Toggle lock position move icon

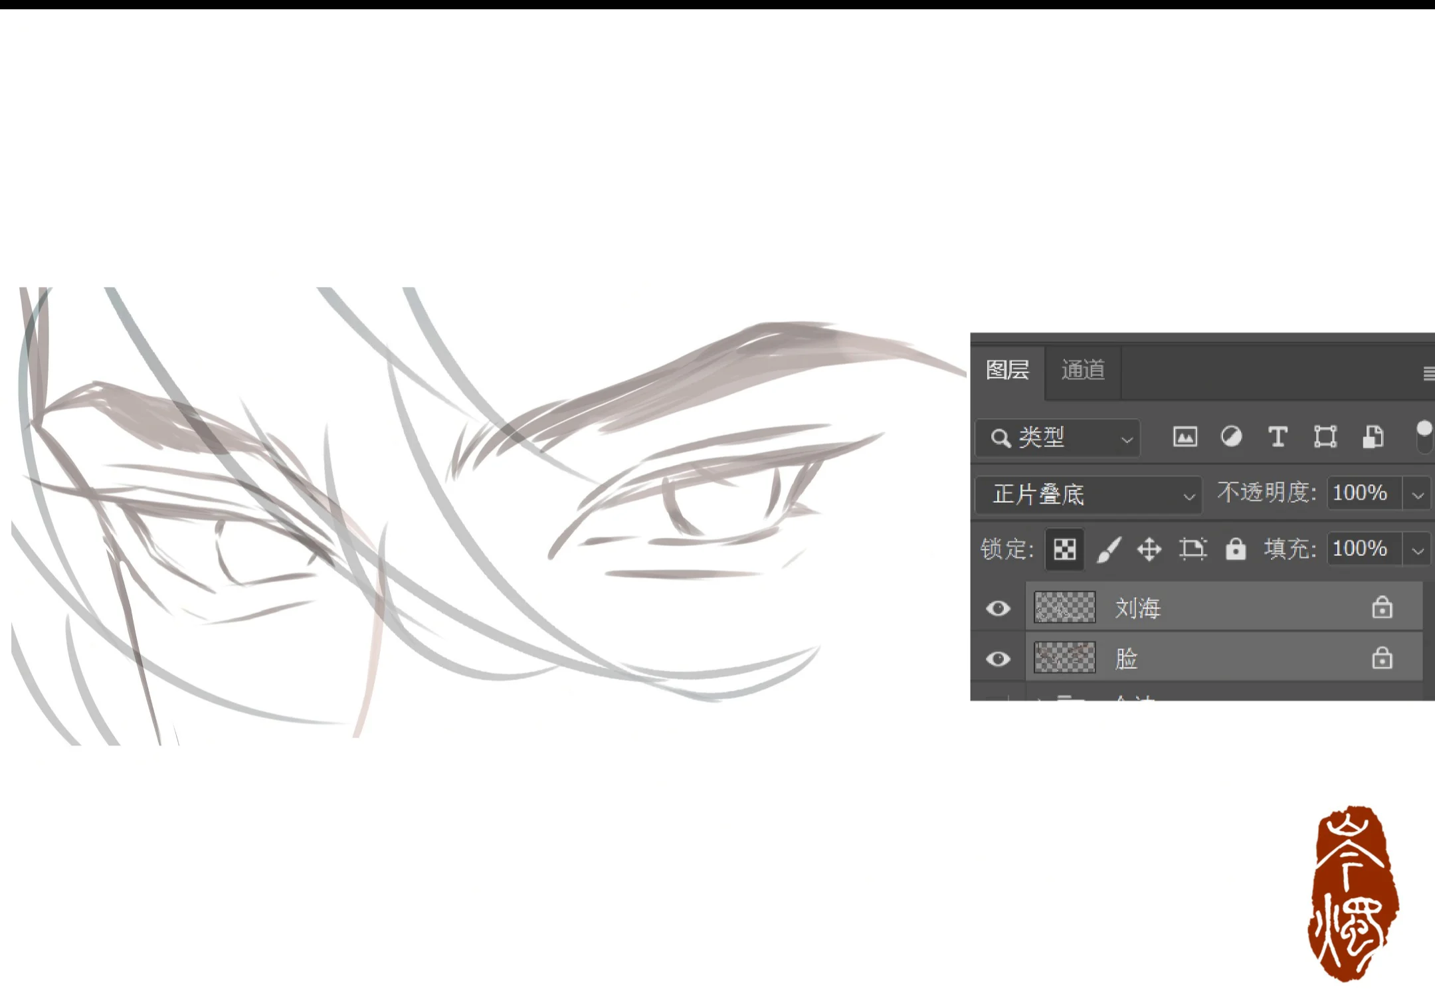[x=1149, y=550]
